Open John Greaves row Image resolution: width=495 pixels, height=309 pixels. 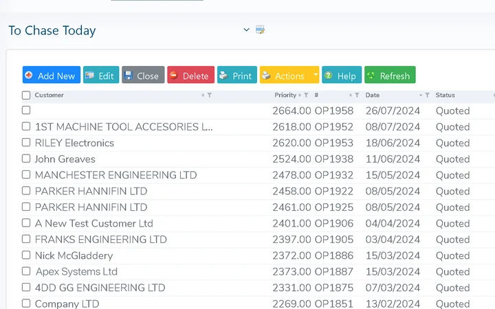click(x=65, y=159)
